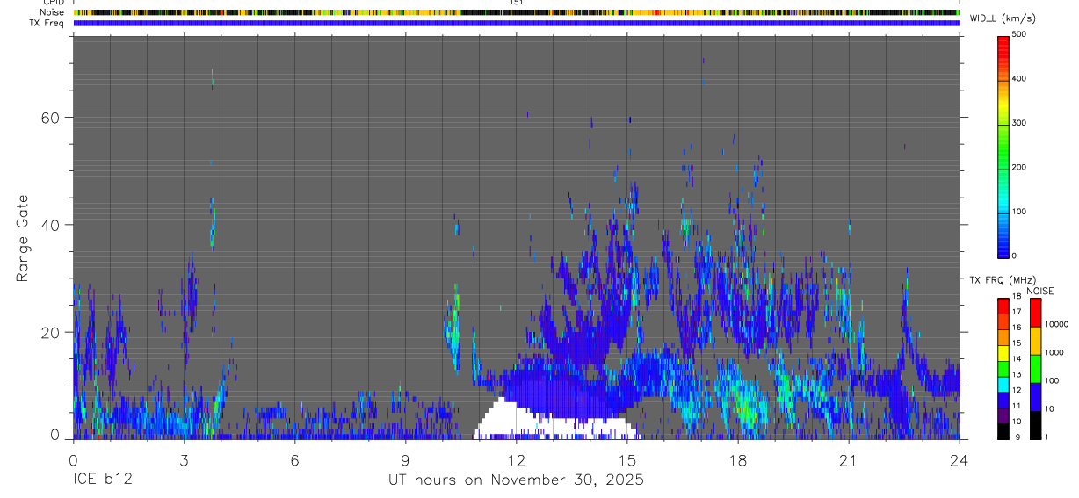Click the UT hour tick '0' on x-axis
This screenshot has width=1079, height=498.
[73, 458]
